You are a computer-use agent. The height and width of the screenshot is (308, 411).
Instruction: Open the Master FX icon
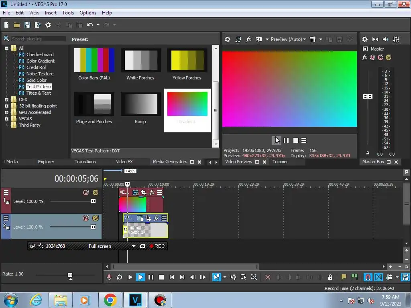(364, 57)
